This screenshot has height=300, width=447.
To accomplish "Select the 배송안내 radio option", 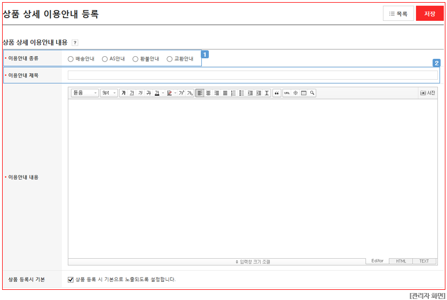I will click(70, 59).
